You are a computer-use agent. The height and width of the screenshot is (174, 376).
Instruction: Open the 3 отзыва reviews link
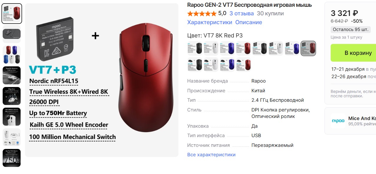click(241, 14)
